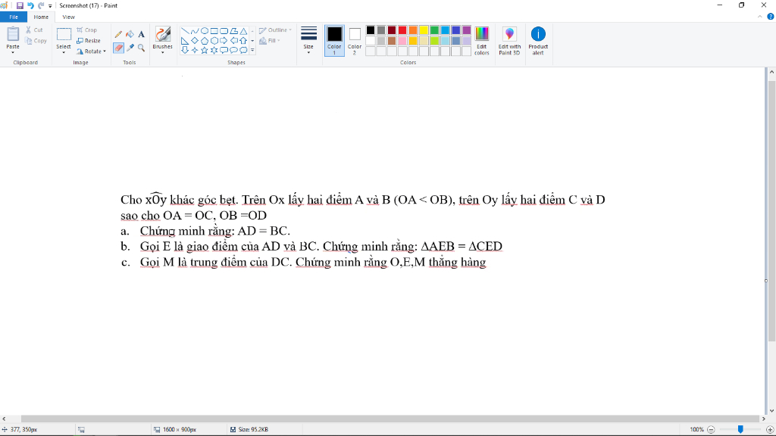This screenshot has width=776, height=436.
Task: Open the Resize dialog
Action: (89, 41)
